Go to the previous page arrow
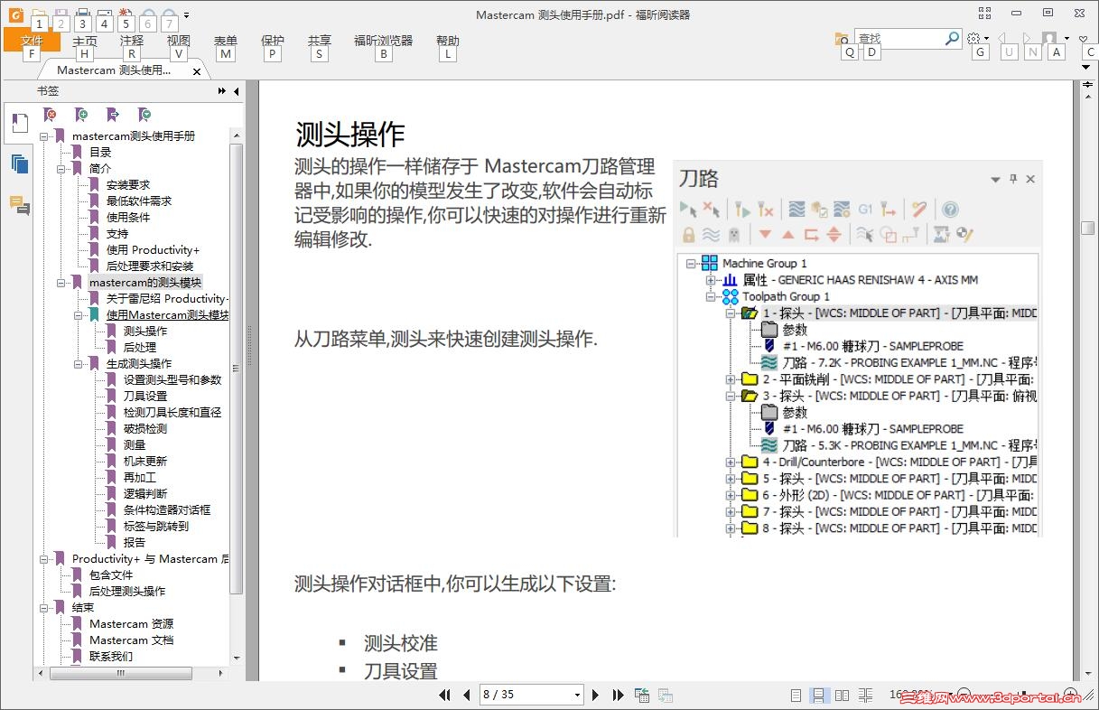The image size is (1099, 710). [x=467, y=695]
